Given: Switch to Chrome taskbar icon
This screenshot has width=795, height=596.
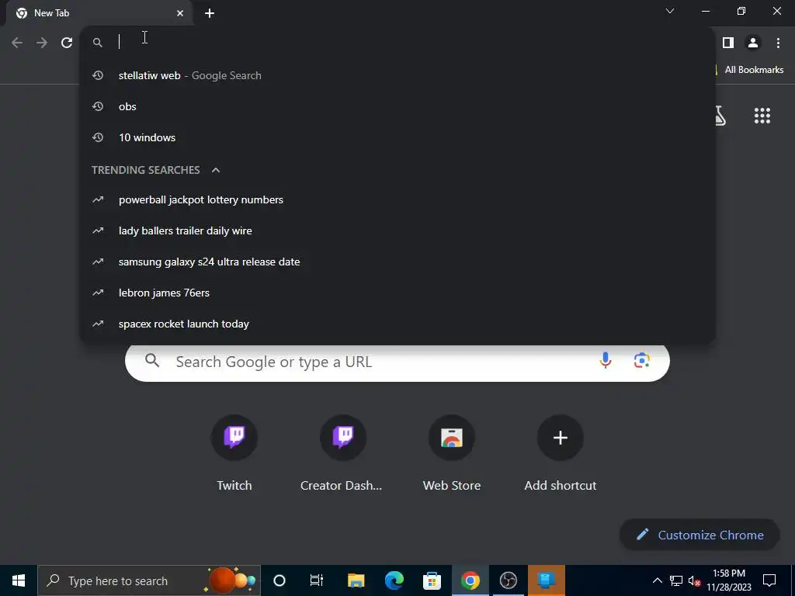Looking at the screenshot, I should point(470,580).
